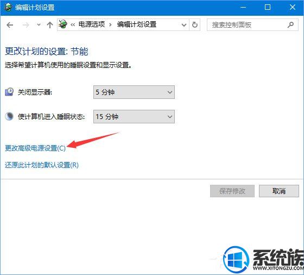Click the forward navigation arrow
304x275 pixels.
point(26,25)
